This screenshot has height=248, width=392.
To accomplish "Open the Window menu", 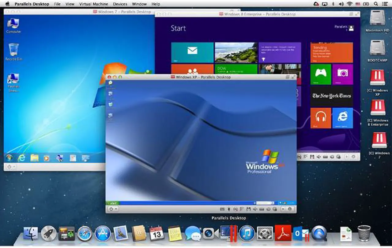I will pyautogui.click(x=139, y=4).
